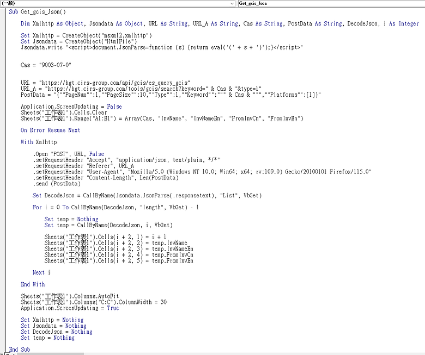Click the setRequestHeader "Accept" line

click(126, 160)
